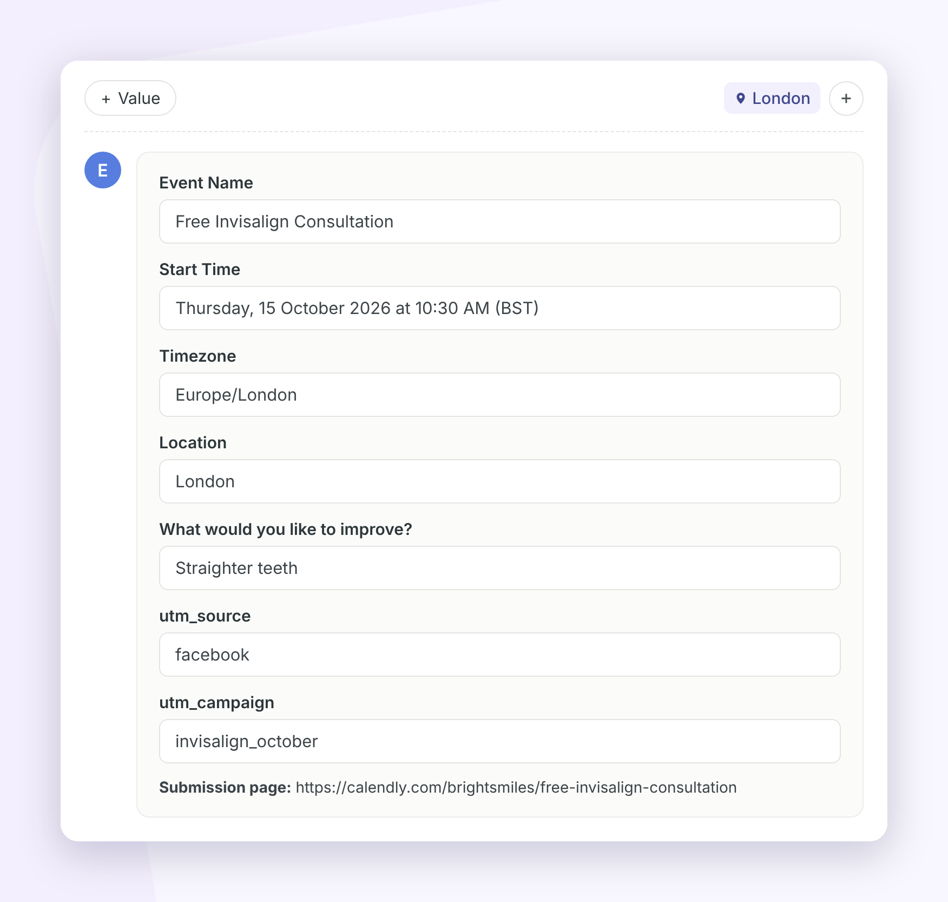Click the 'Submission page:' label text
The height and width of the screenshot is (902, 948).
point(225,787)
